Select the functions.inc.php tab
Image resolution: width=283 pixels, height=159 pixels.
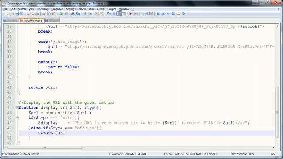[32, 20]
